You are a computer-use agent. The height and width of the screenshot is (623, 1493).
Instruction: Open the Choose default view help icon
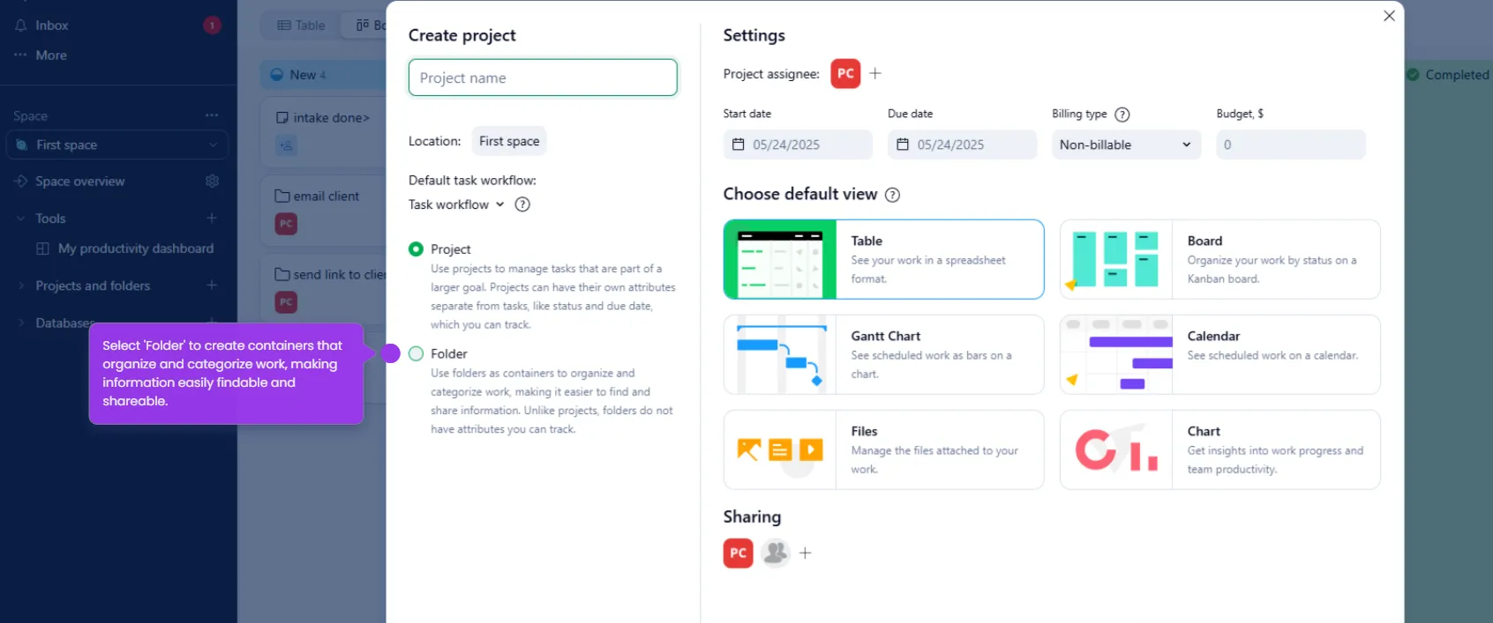tap(892, 195)
